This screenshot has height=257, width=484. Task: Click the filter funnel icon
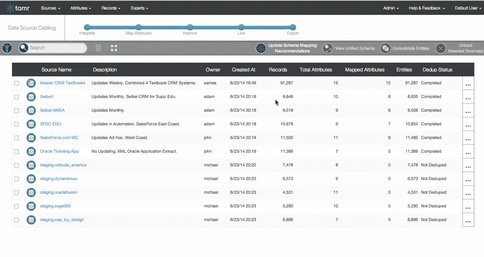pyautogui.click(x=7, y=48)
